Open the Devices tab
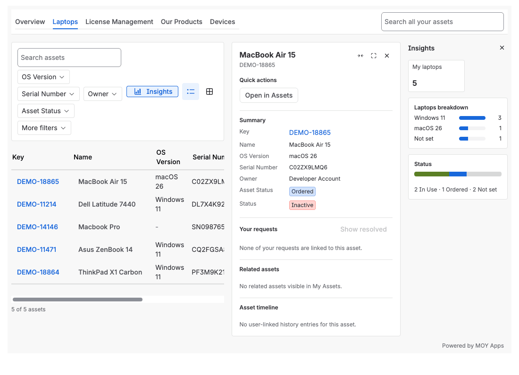The height and width of the screenshot is (375, 519). tap(222, 22)
